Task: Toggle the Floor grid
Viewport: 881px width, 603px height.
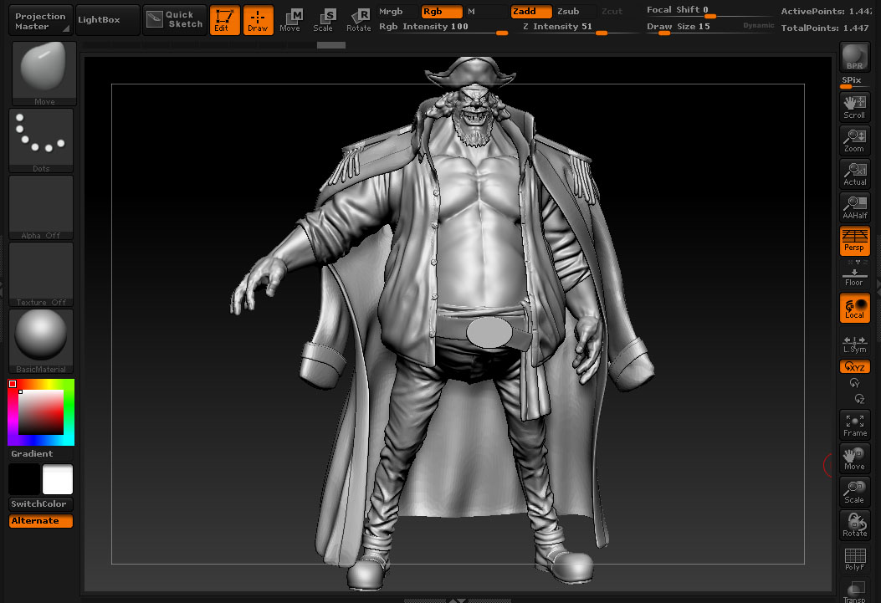Action: coord(854,275)
